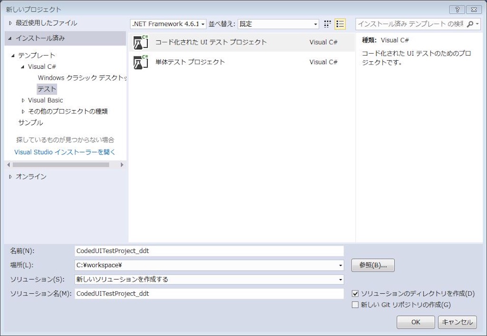Select the サンプル tree item
The width and height of the screenshot is (487, 336).
[x=30, y=123]
